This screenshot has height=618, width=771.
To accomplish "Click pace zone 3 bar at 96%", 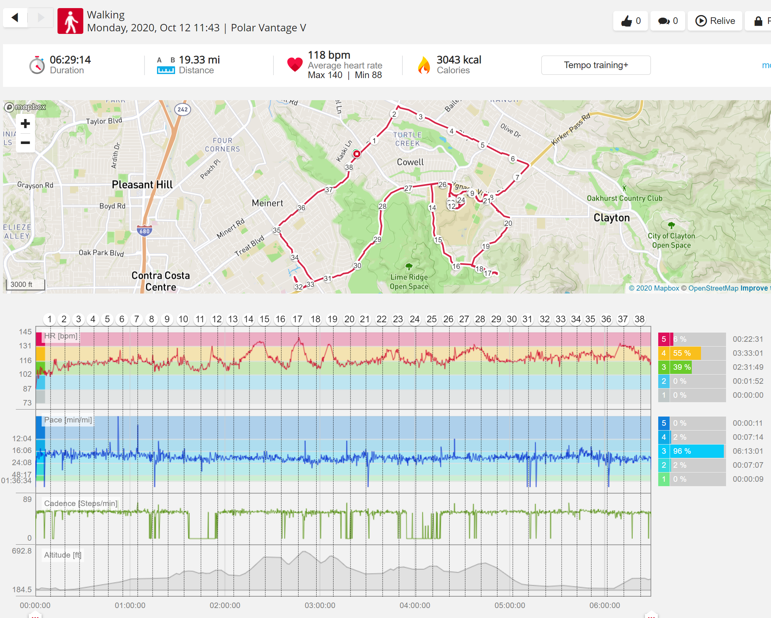I will pyautogui.click(x=692, y=451).
